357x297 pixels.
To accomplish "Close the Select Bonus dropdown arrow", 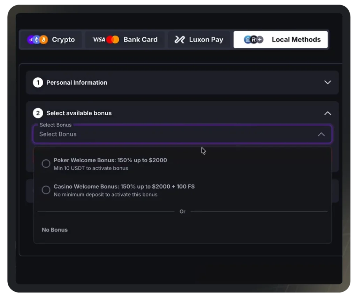I will pos(321,134).
